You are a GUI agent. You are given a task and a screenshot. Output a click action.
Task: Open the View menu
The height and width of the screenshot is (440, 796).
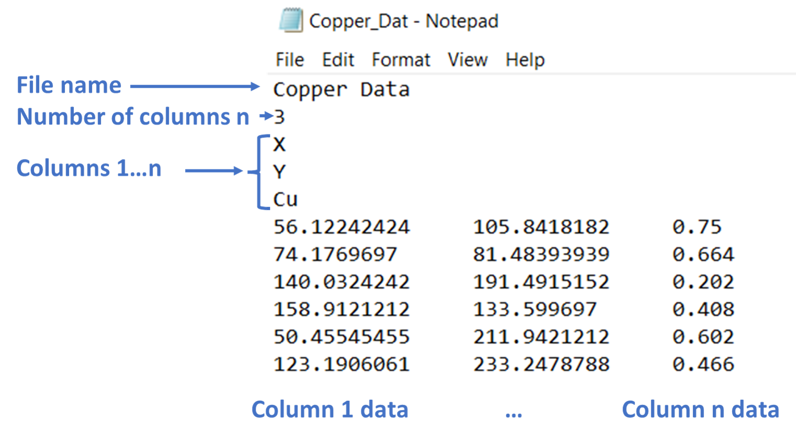coord(468,60)
